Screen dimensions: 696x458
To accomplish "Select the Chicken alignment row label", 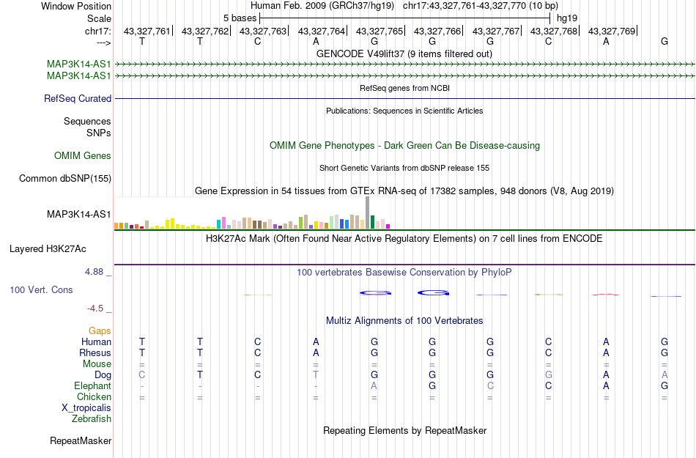I will click(x=94, y=396).
